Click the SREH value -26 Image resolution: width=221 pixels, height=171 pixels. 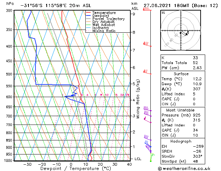[197, 151]
